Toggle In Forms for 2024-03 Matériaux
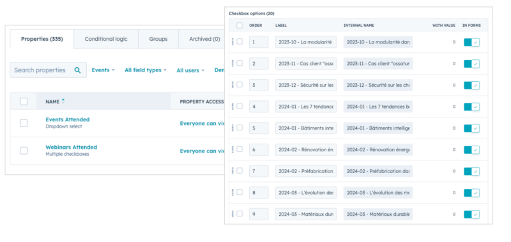This screenshot has height=242, width=511. click(x=471, y=215)
